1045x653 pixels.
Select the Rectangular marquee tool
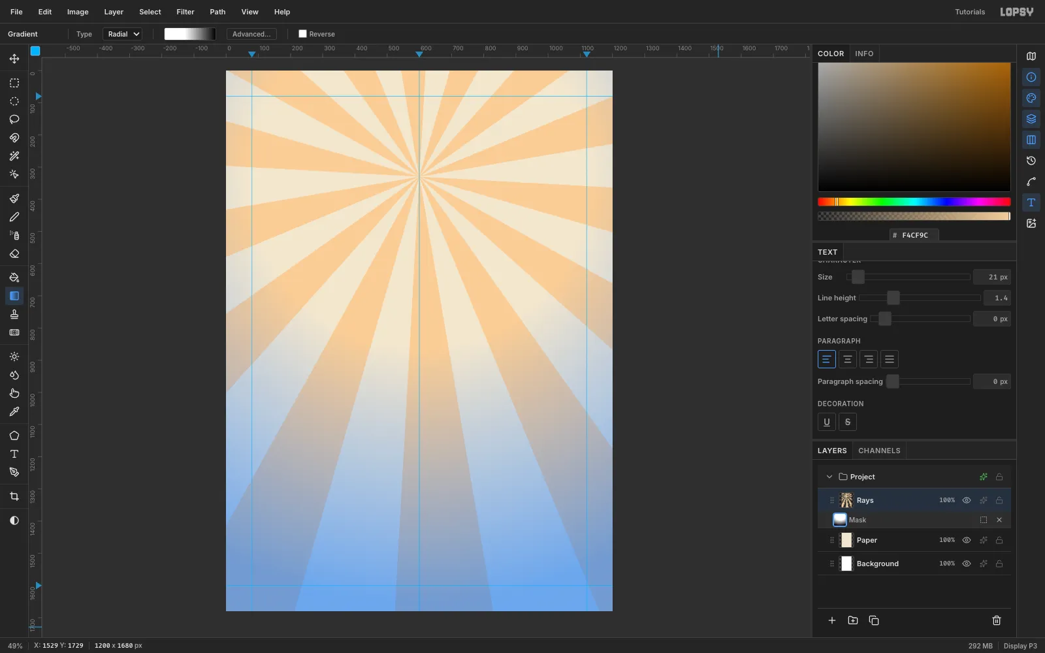click(x=14, y=83)
